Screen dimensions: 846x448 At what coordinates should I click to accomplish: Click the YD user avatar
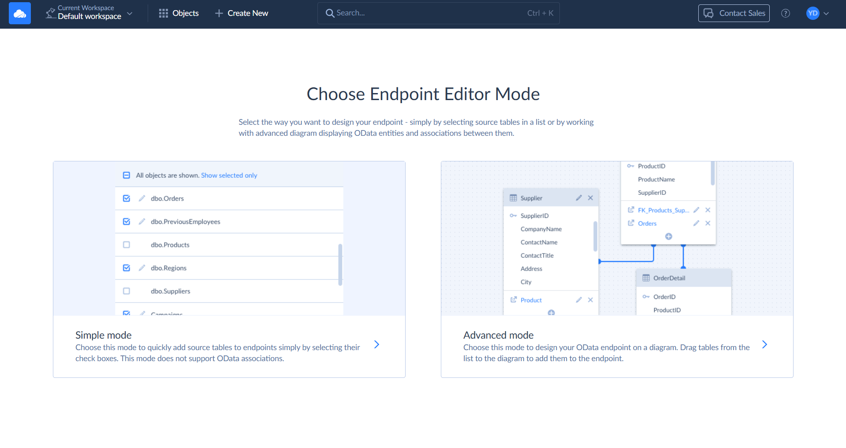812,13
